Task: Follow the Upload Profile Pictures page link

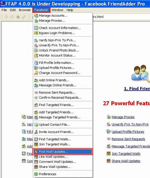Action: click(x=128, y=132)
